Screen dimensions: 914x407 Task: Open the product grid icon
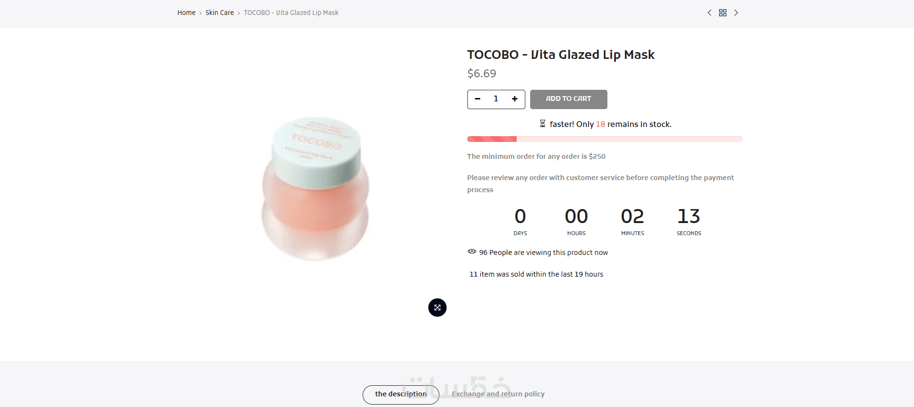[x=723, y=13]
